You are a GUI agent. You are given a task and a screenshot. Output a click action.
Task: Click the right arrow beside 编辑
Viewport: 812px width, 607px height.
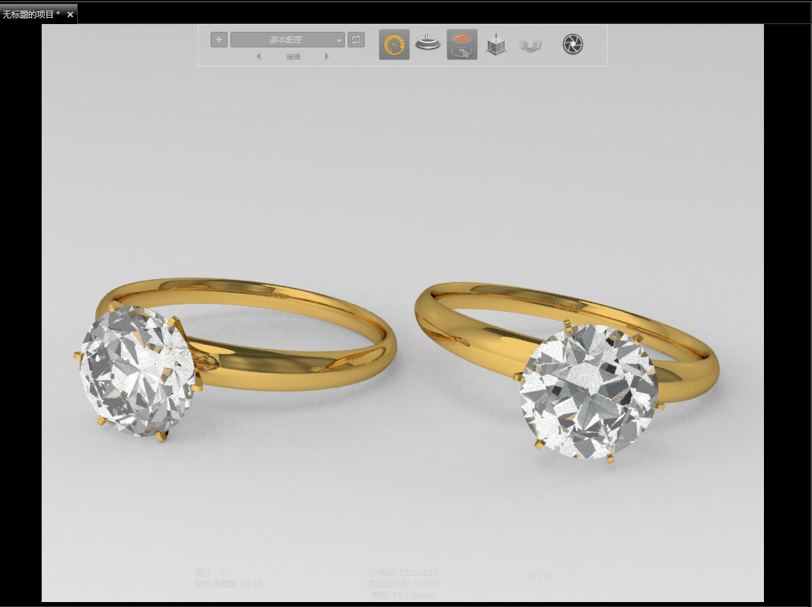[x=326, y=57]
